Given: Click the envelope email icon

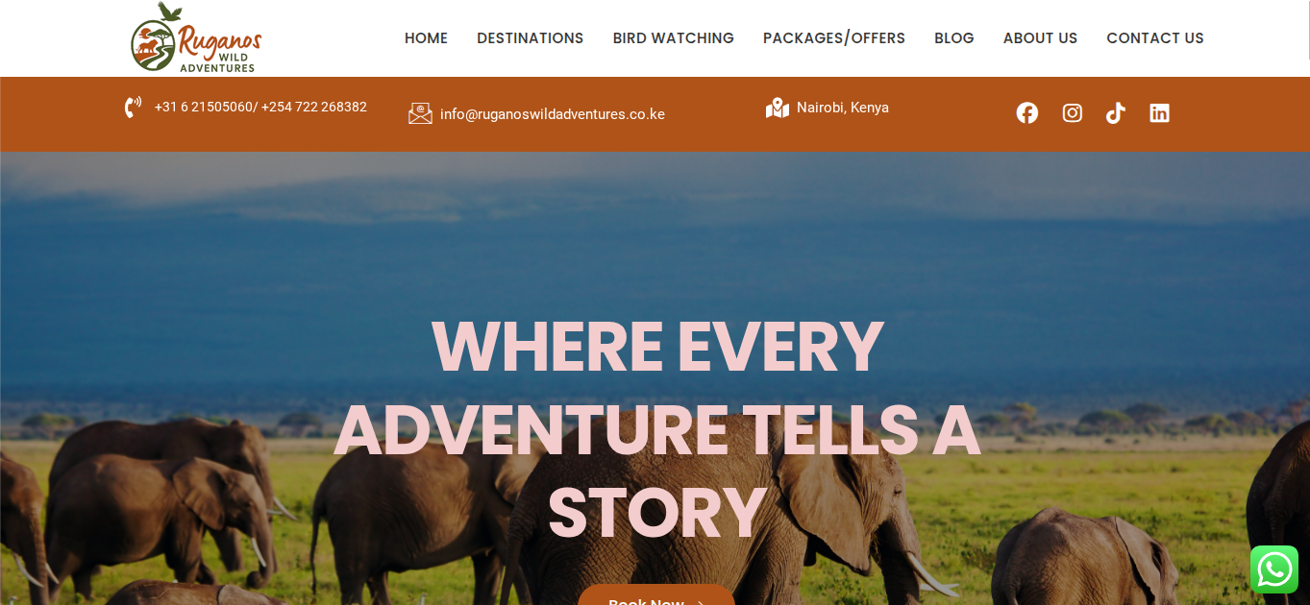Looking at the screenshot, I should (x=420, y=113).
